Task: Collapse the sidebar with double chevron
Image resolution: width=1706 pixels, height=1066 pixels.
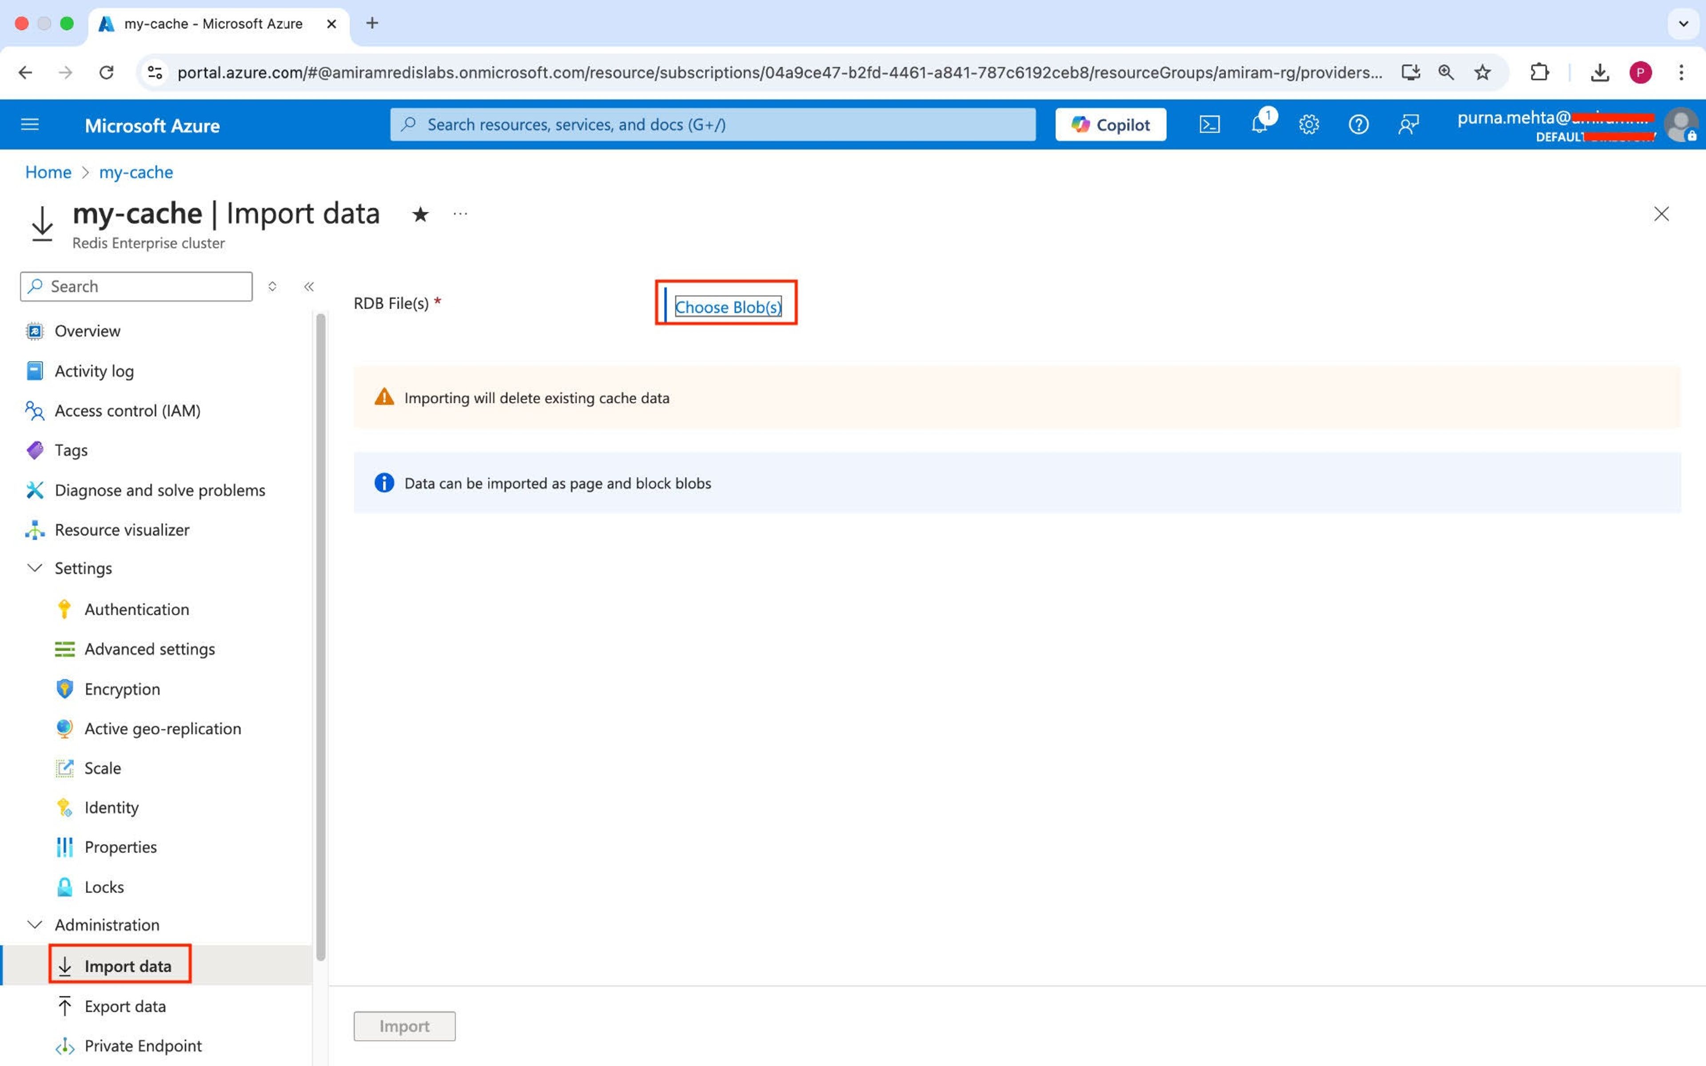Action: point(309,286)
